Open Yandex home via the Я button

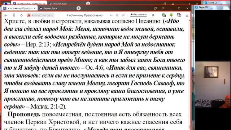[x=14, y=15]
